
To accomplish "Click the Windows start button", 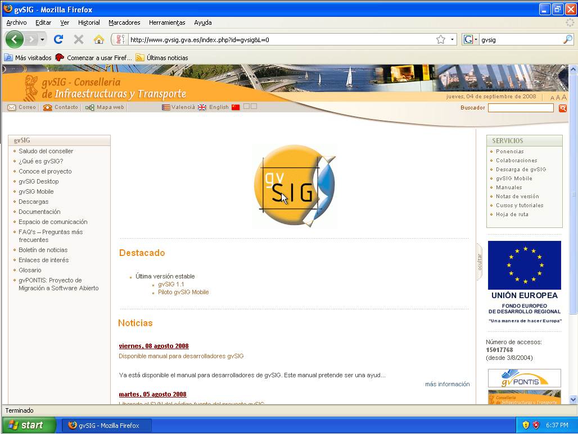I will 28,425.
